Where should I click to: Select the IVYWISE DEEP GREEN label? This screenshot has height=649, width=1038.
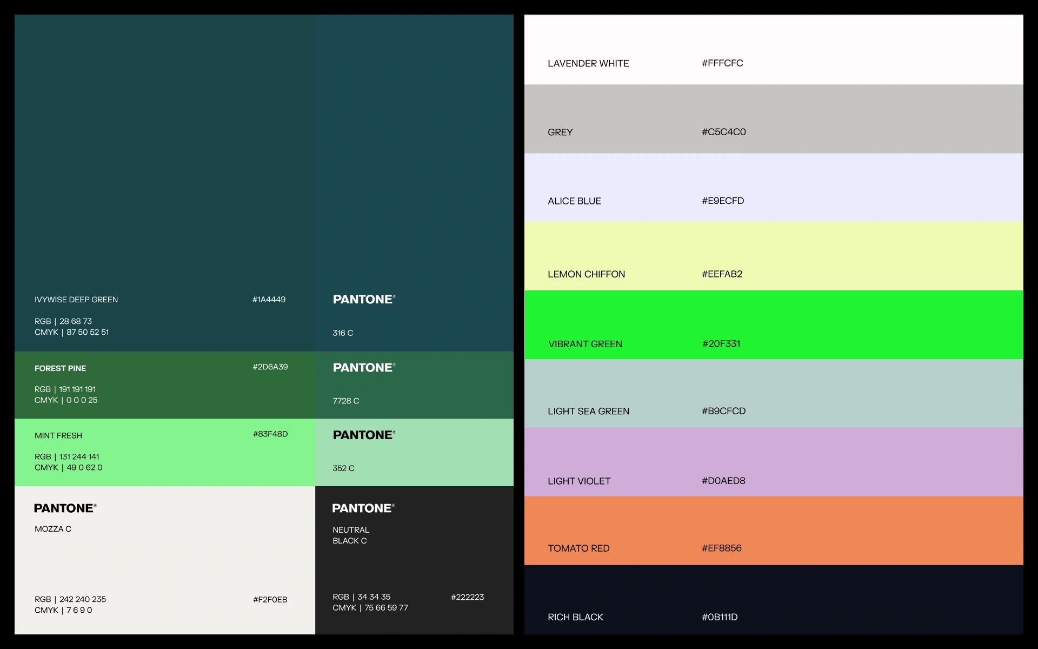76,300
